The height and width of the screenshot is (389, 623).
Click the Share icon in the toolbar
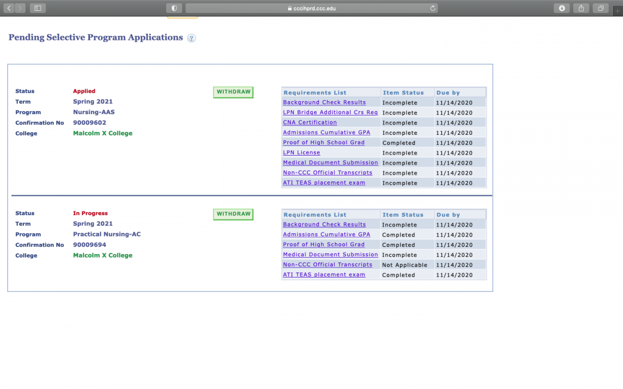pos(581,8)
